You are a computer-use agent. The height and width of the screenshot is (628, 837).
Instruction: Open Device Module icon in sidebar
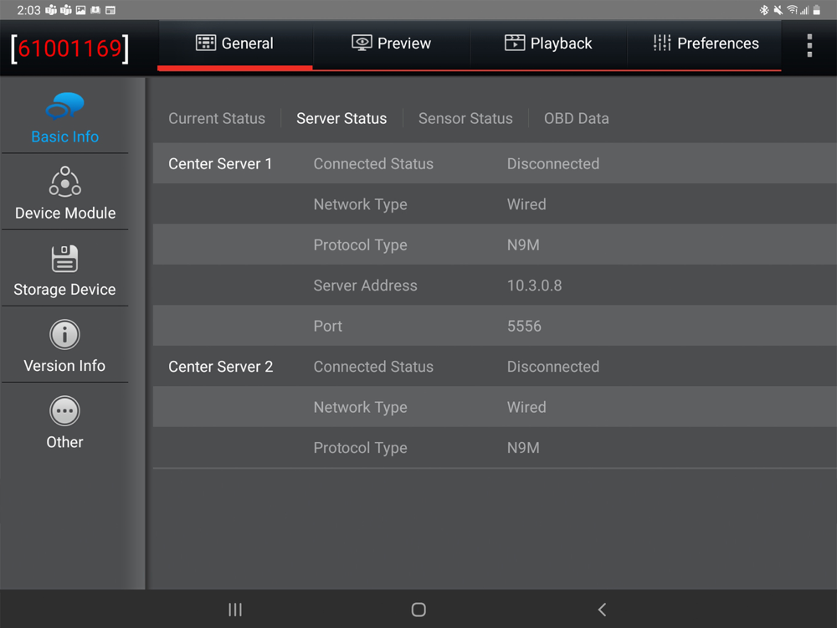pyautogui.click(x=64, y=182)
